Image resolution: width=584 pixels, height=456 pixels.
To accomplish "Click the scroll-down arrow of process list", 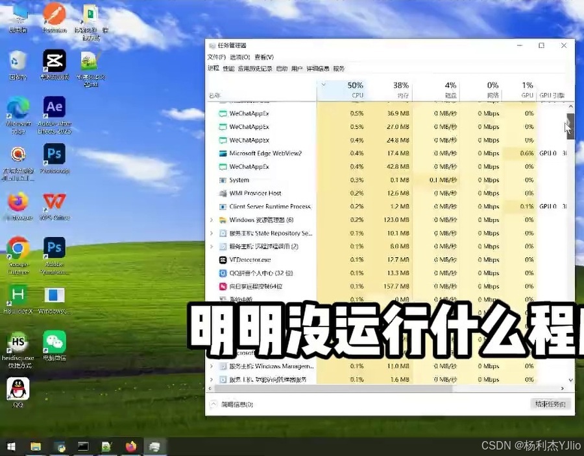I will click(x=570, y=380).
